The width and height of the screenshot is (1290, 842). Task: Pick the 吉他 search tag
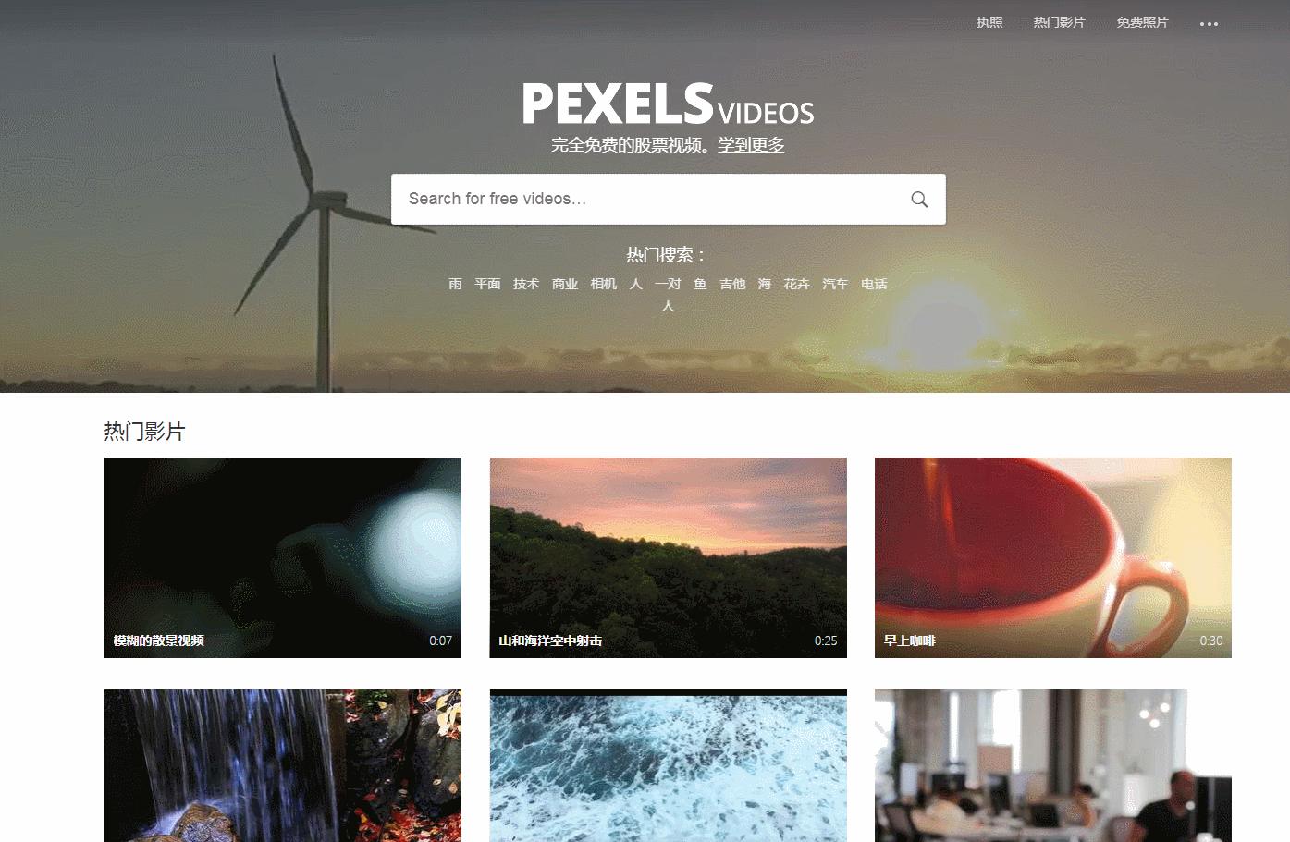click(x=732, y=284)
